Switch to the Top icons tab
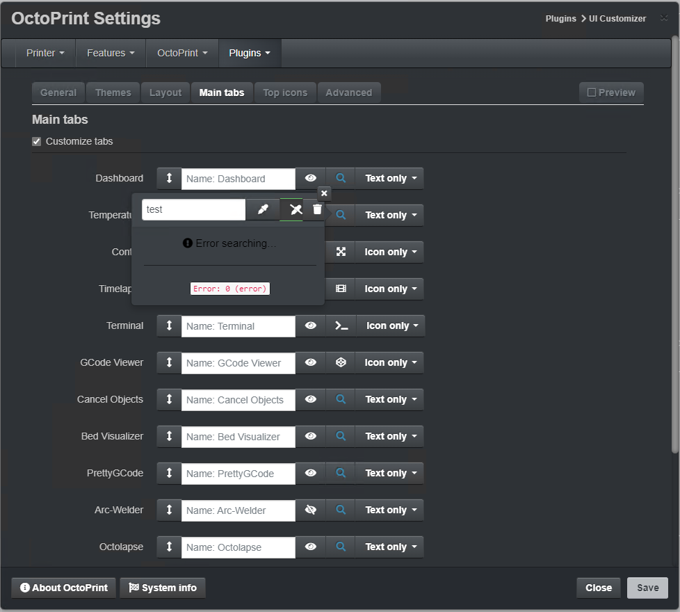Viewport: 680px width, 612px height. pyautogui.click(x=285, y=92)
